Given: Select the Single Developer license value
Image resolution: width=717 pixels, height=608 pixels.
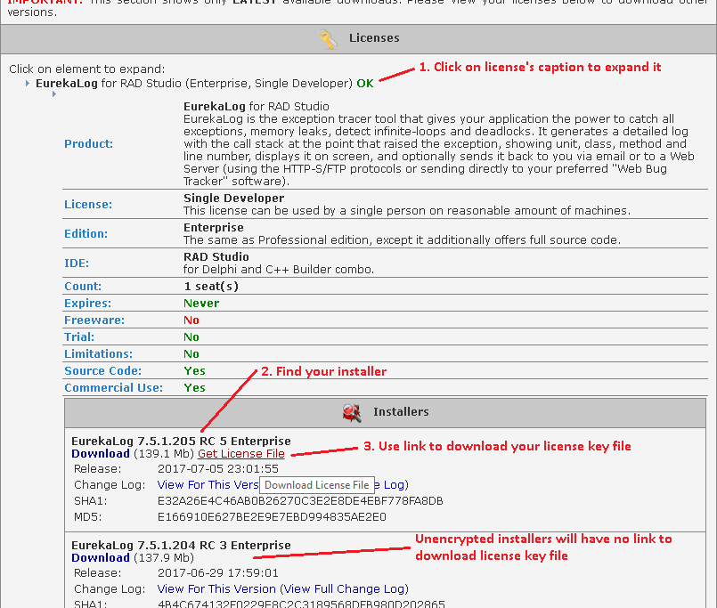Looking at the screenshot, I should pyautogui.click(x=233, y=198).
